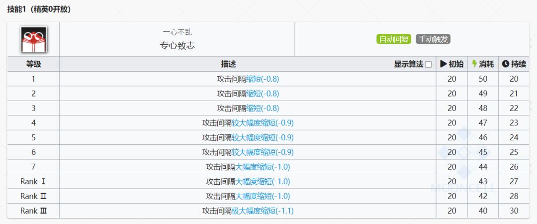Click the 技能1（精英0开放） heading
Image resolution: width=537 pixels, height=224 pixels.
click(x=39, y=9)
